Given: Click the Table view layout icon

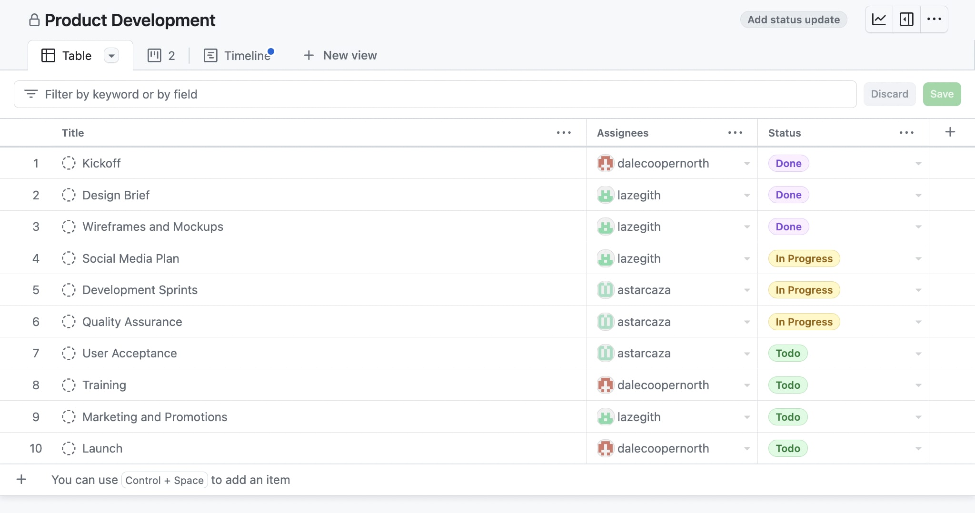Looking at the screenshot, I should click(48, 56).
